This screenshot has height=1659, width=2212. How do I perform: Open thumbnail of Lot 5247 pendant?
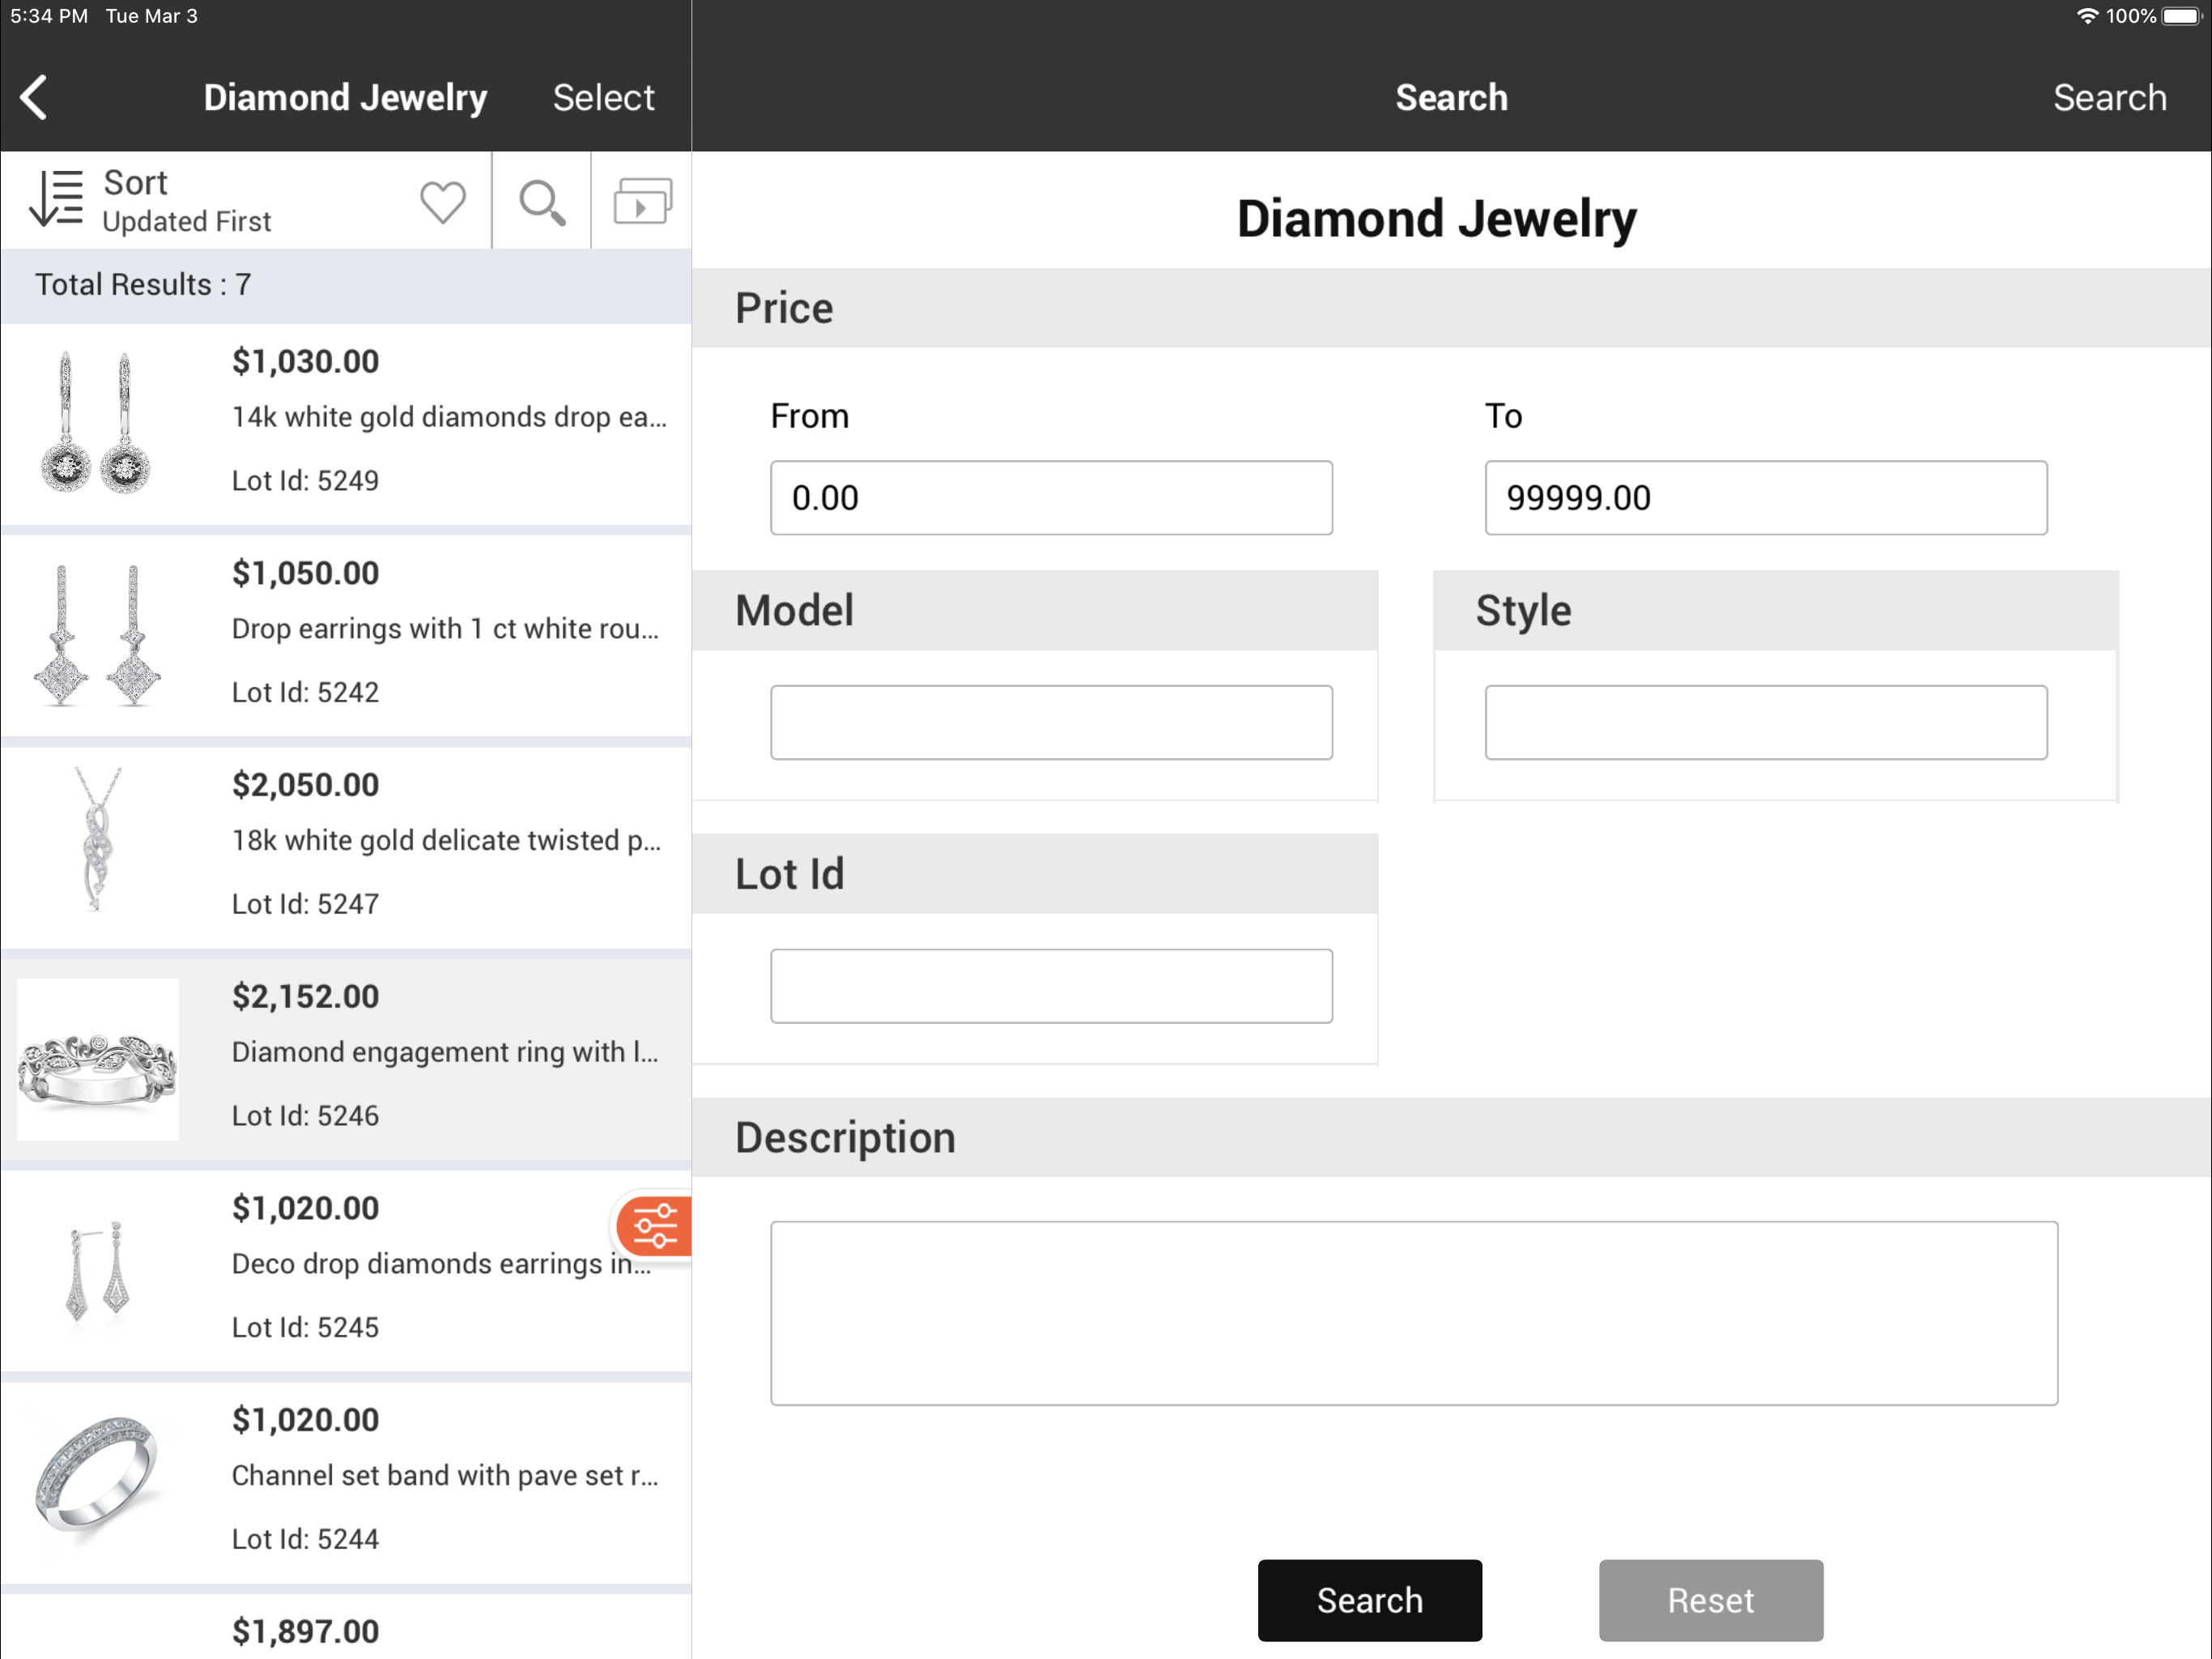(x=96, y=838)
